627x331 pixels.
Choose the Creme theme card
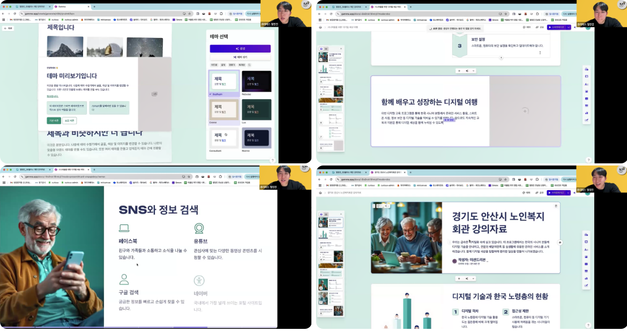(224, 111)
